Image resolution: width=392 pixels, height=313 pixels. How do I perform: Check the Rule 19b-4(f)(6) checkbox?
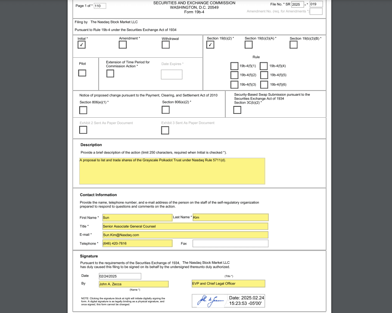[264, 85]
